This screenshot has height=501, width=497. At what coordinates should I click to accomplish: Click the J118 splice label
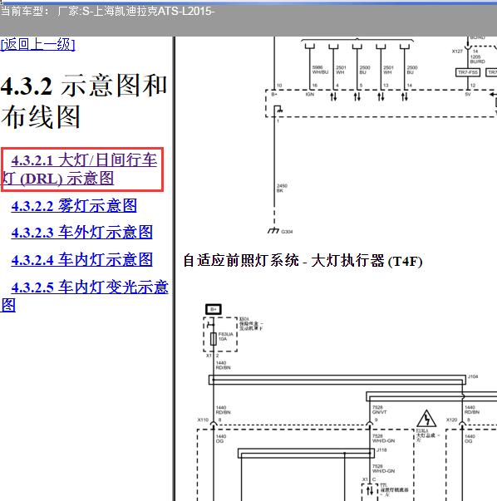click(381, 449)
